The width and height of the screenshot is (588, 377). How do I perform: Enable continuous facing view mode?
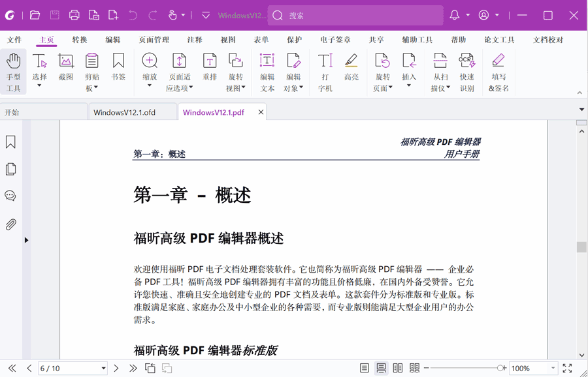[x=414, y=368]
